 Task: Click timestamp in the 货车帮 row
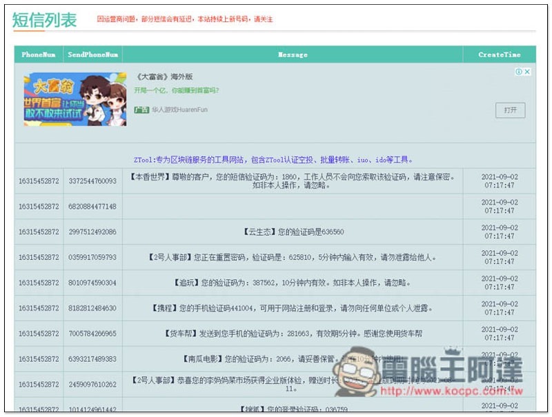pyautogui.click(x=500, y=334)
